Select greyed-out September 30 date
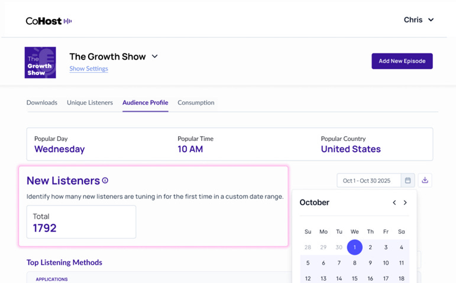Viewport: 456px width, 283px height. 339,247
